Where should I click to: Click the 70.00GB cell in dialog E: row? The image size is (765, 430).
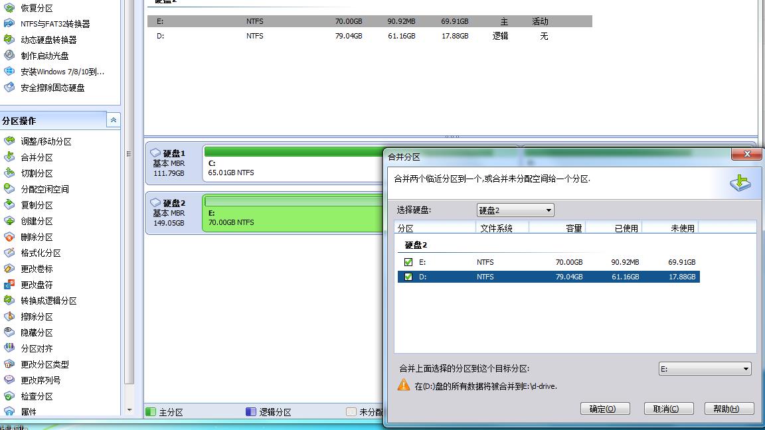569,262
